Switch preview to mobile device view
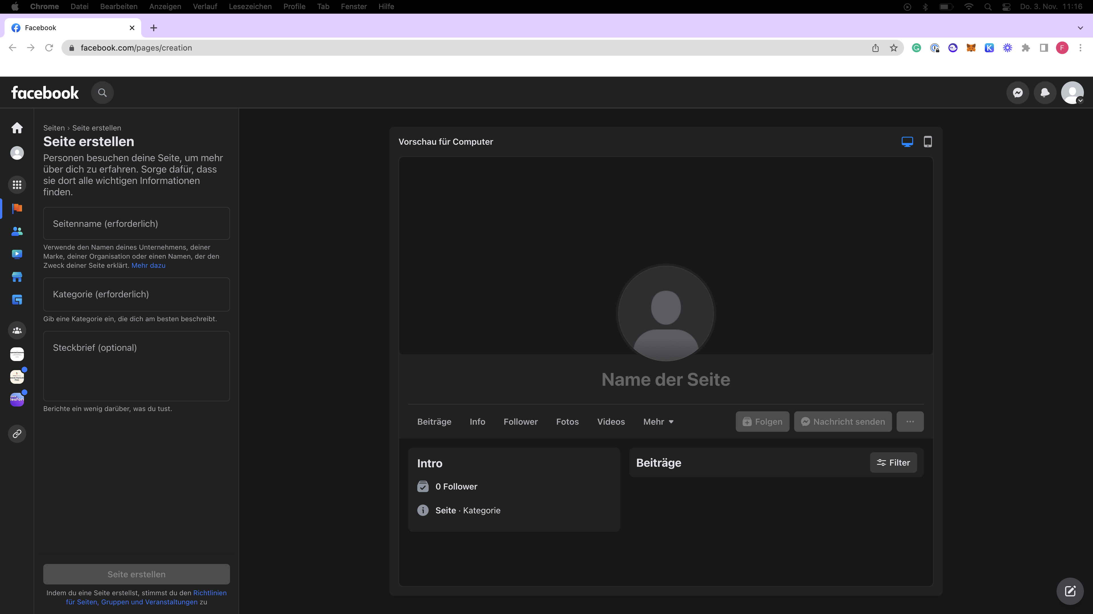This screenshot has width=1093, height=614. [x=928, y=142]
